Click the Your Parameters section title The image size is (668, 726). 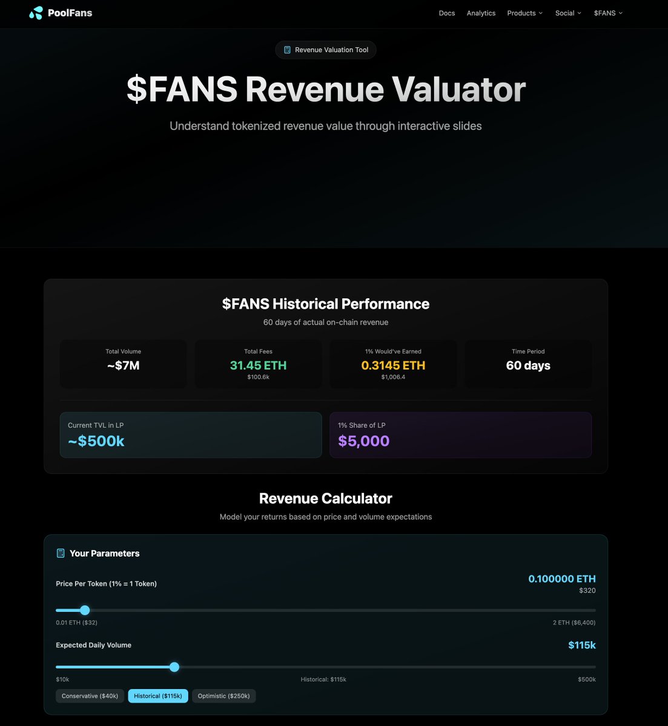pos(104,553)
